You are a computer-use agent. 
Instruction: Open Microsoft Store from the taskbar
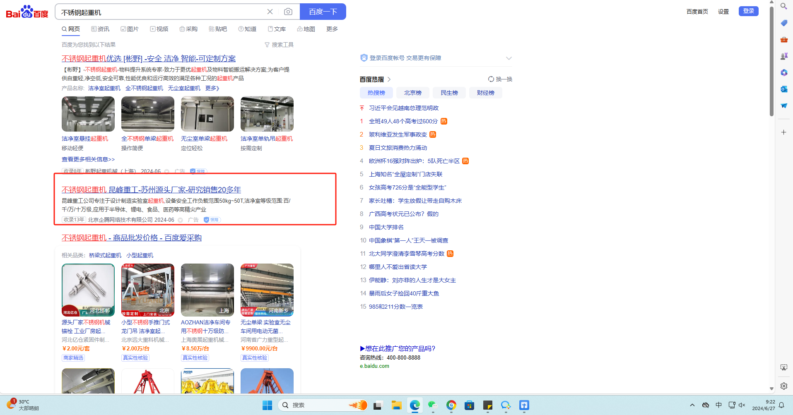[469, 405]
